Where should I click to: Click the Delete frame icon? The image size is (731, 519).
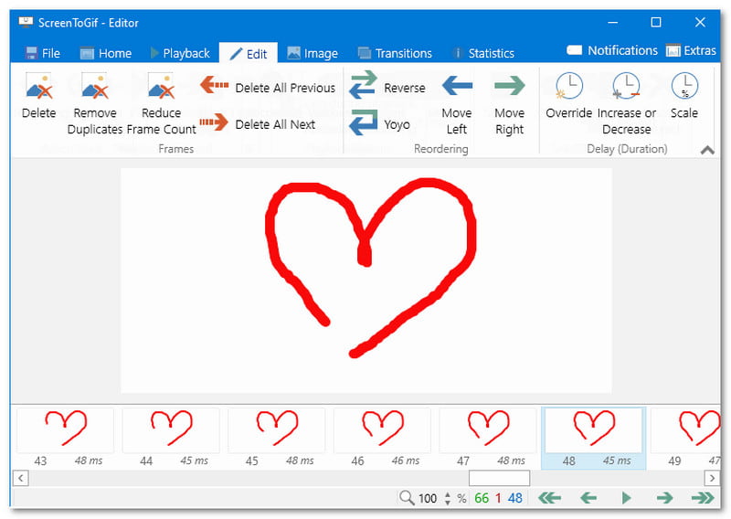point(38,87)
